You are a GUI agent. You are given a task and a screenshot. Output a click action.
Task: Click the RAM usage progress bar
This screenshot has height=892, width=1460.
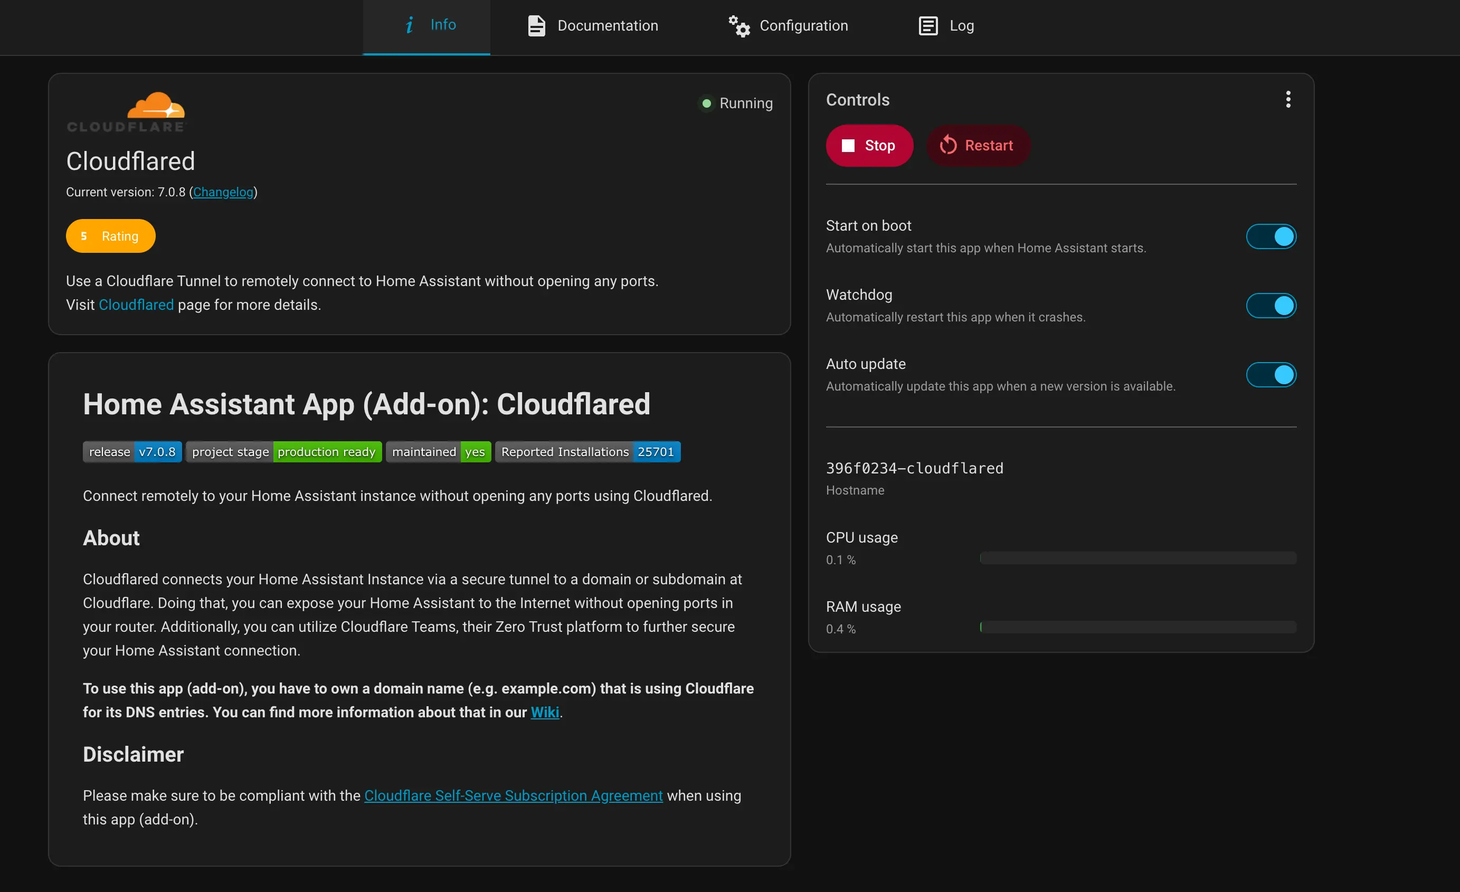[x=1137, y=627]
